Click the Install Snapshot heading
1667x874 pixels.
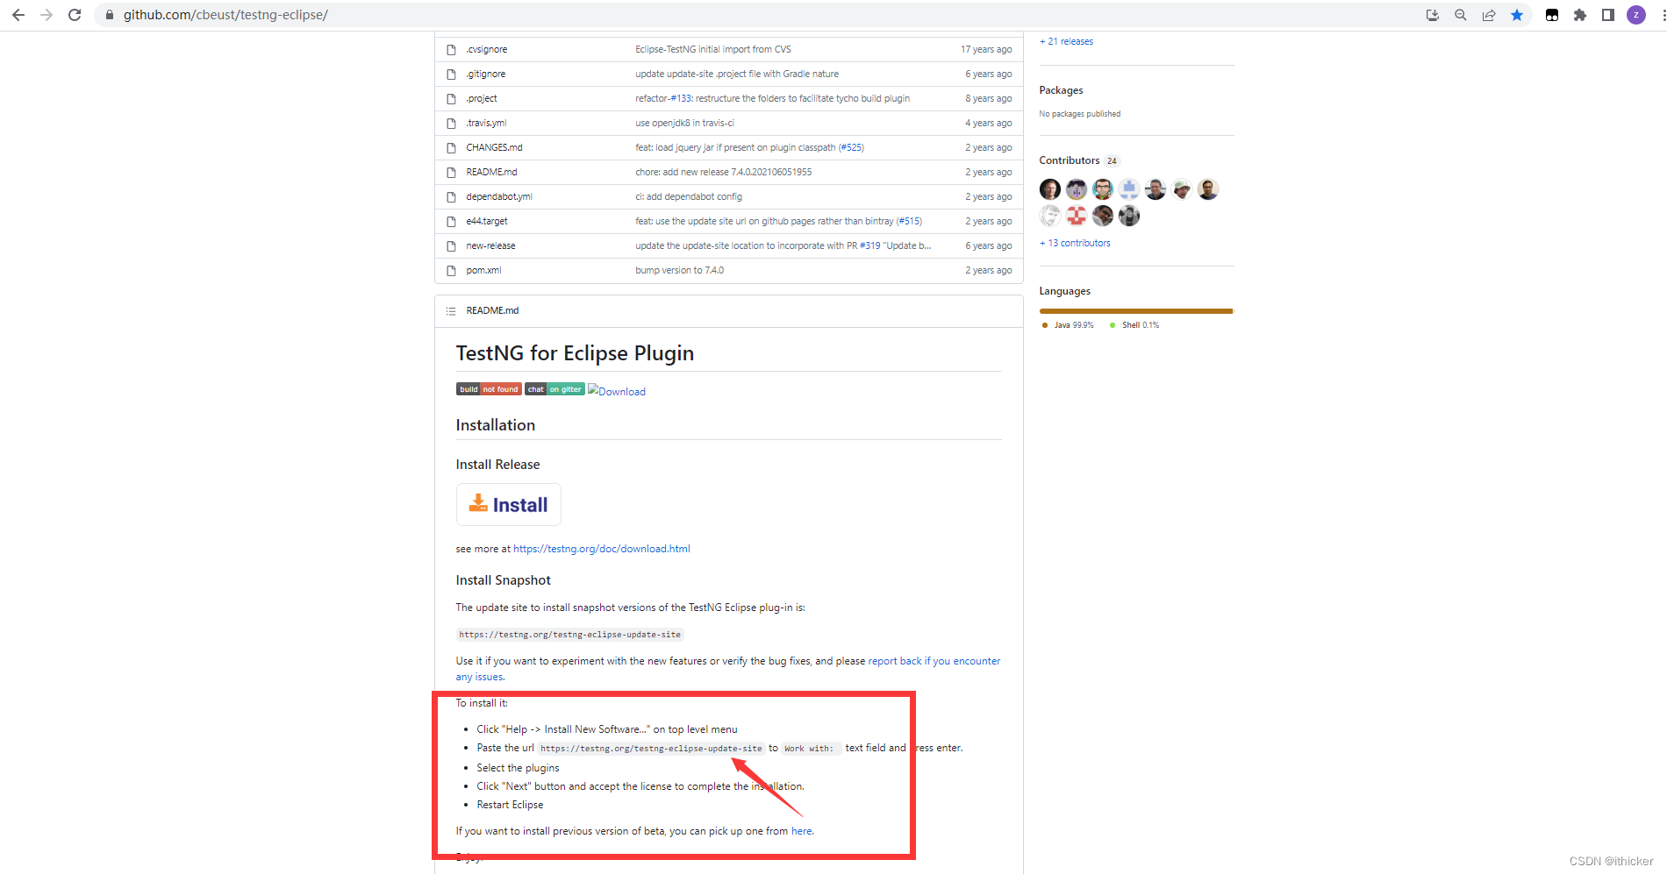click(504, 580)
